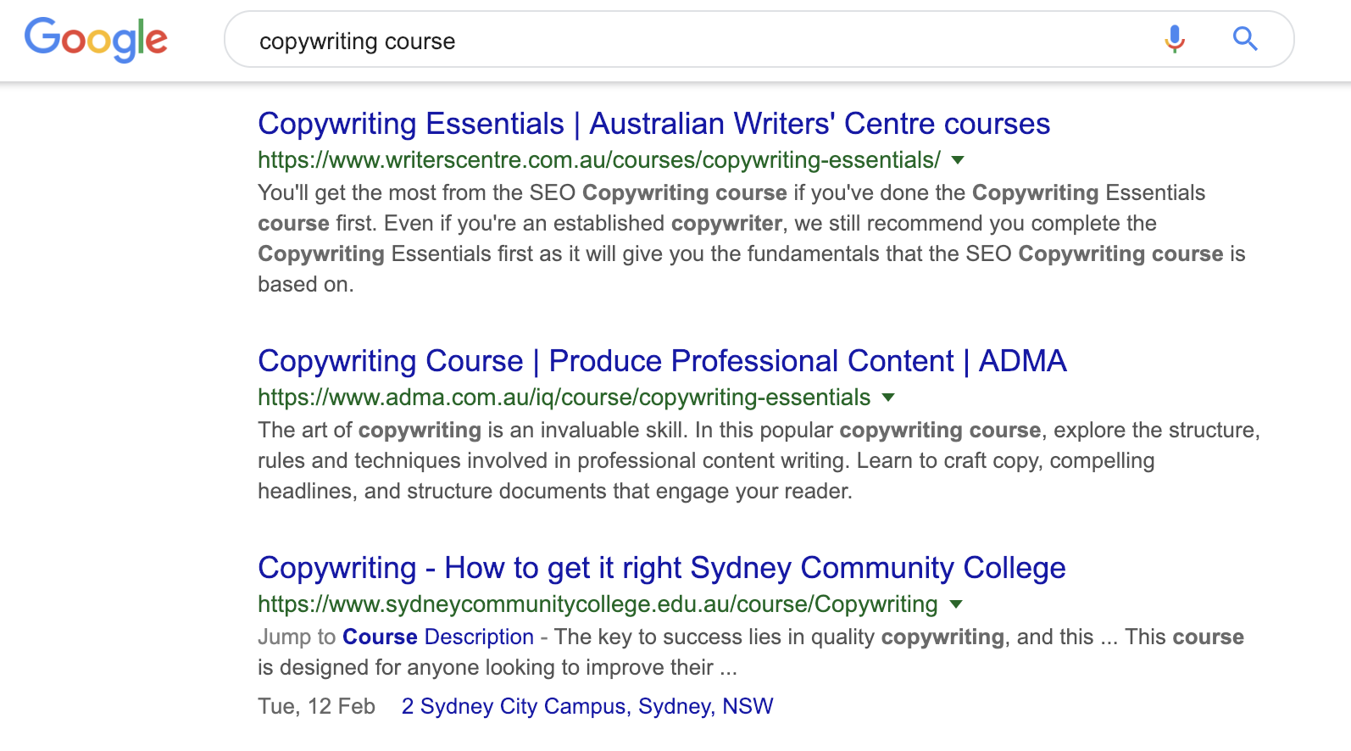
Task: Click snippet line 'is designed for anyone looking'
Action: tap(497, 667)
